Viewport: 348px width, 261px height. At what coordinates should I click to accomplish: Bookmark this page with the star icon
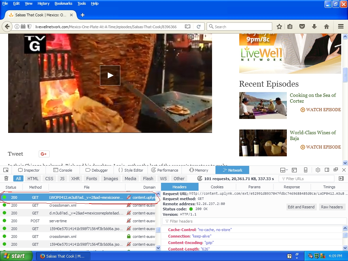[279, 27]
